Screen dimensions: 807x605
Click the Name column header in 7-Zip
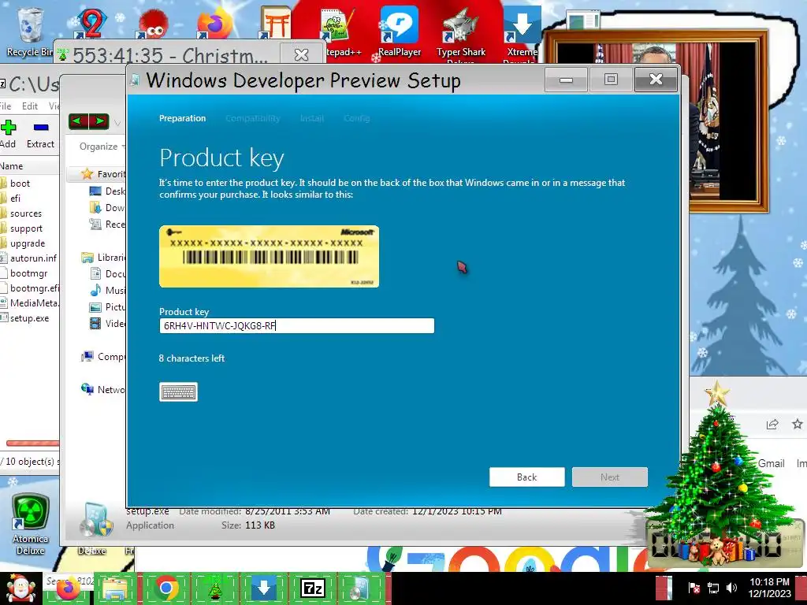[12, 166]
